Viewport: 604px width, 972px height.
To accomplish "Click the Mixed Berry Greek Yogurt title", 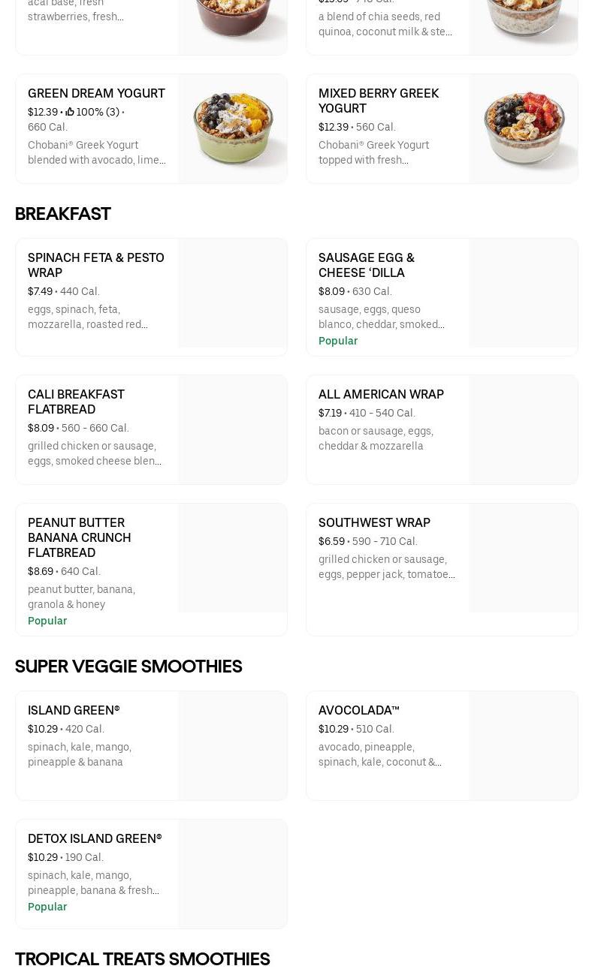I will point(378,101).
